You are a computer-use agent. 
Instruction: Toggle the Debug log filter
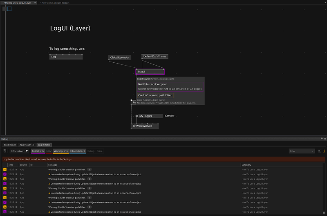91,151
